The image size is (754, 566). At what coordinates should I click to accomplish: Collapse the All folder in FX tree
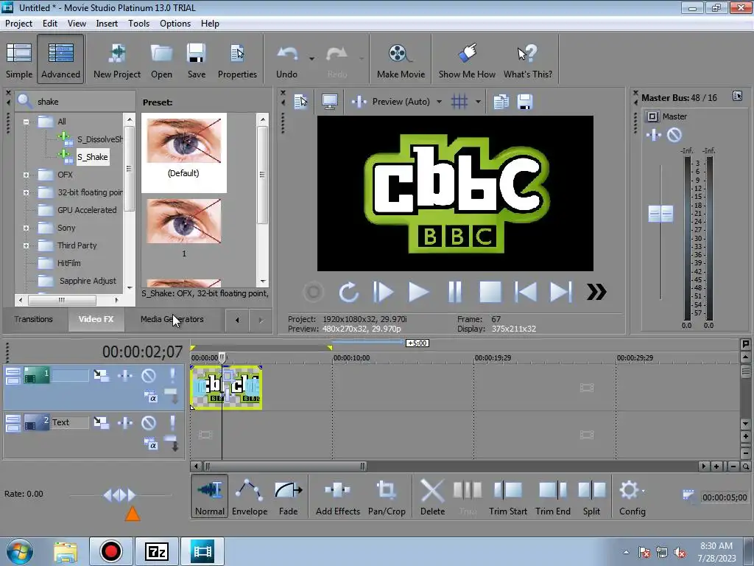pos(26,122)
